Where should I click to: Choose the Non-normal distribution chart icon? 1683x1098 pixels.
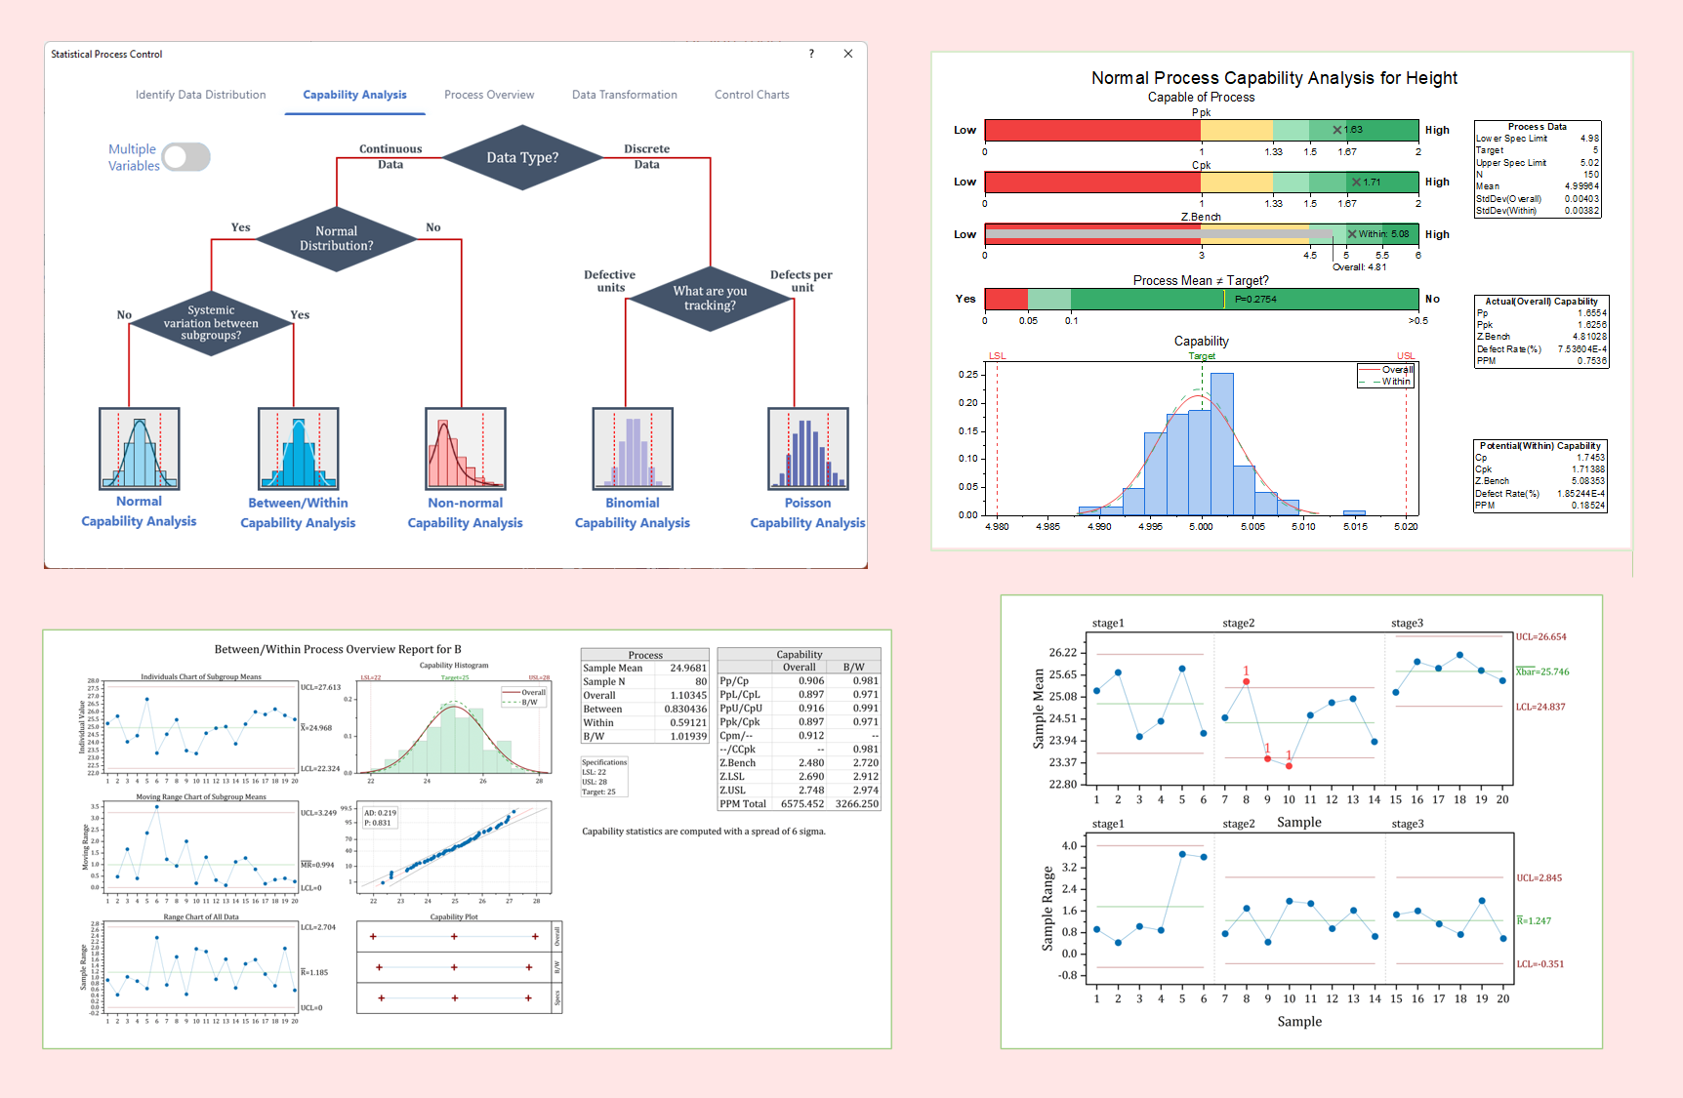(x=465, y=449)
